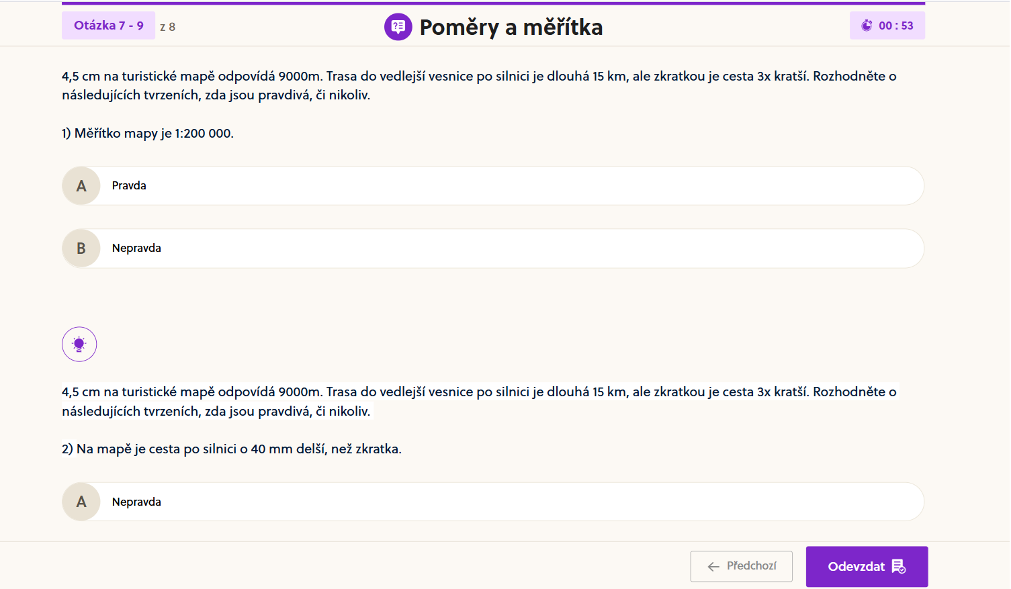Screen dimensions: 1011x589
Task: Click the left arrow icon on Předchozí
Action: 713,567
